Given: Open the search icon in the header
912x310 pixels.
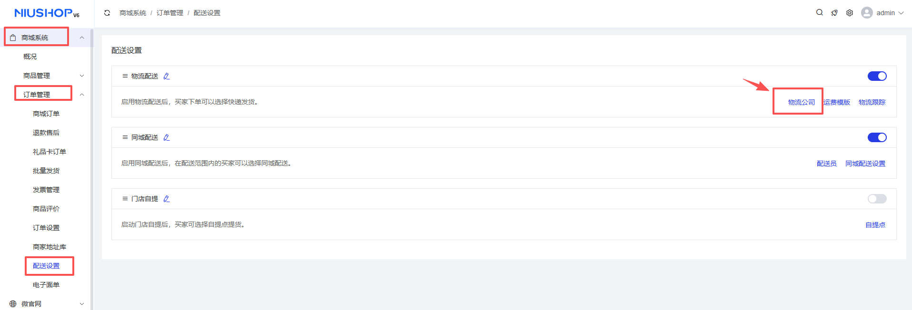Looking at the screenshot, I should click(819, 13).
